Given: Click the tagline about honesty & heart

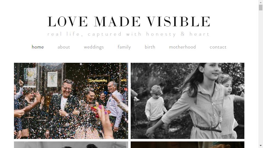Looking at the screenshot, I should click(x=129, y=34).
